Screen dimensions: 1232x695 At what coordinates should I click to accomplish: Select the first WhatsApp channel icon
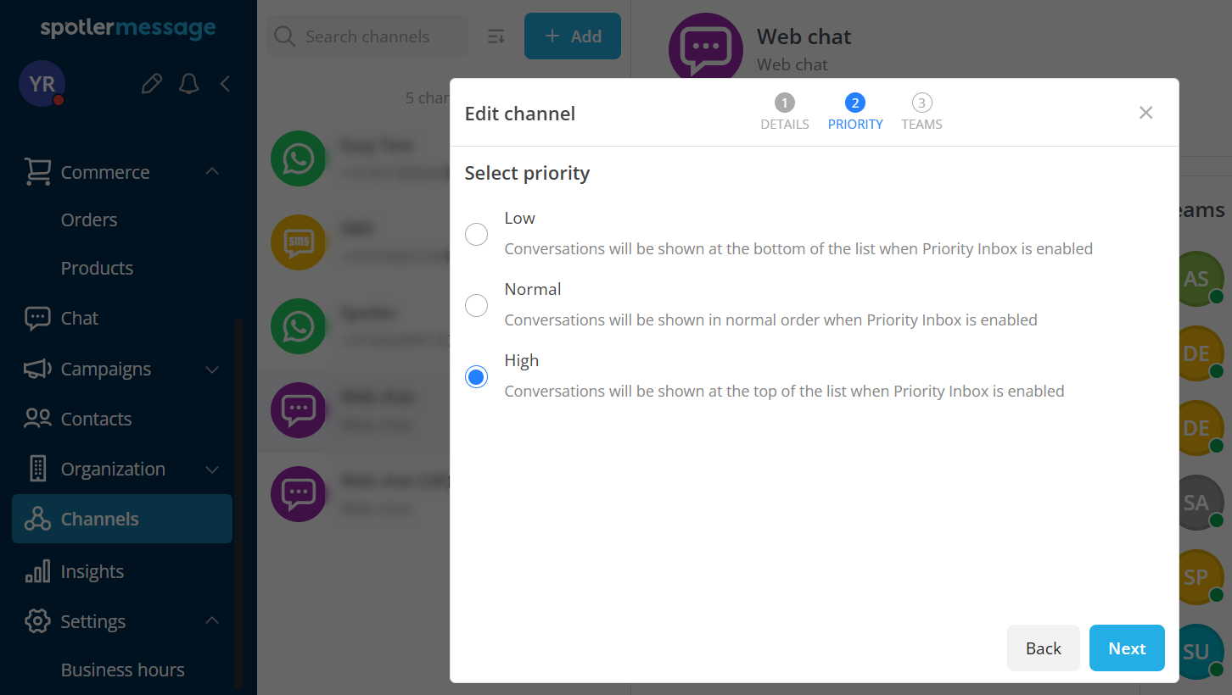point(298,158)
